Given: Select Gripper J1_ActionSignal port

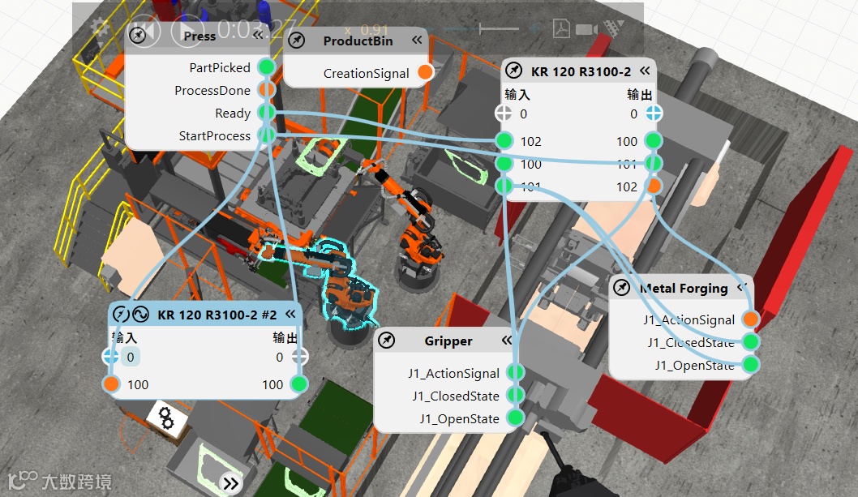Looking at the screenshot, I should (x=515, y=373).
